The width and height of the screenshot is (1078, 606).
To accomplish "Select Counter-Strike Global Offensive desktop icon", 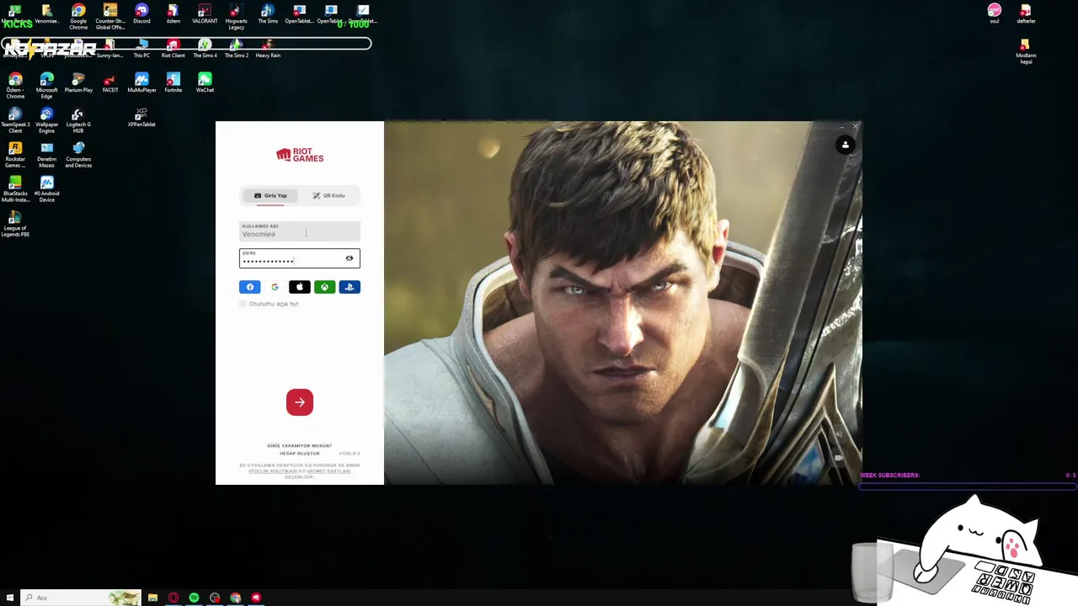I will click(110, 16).
